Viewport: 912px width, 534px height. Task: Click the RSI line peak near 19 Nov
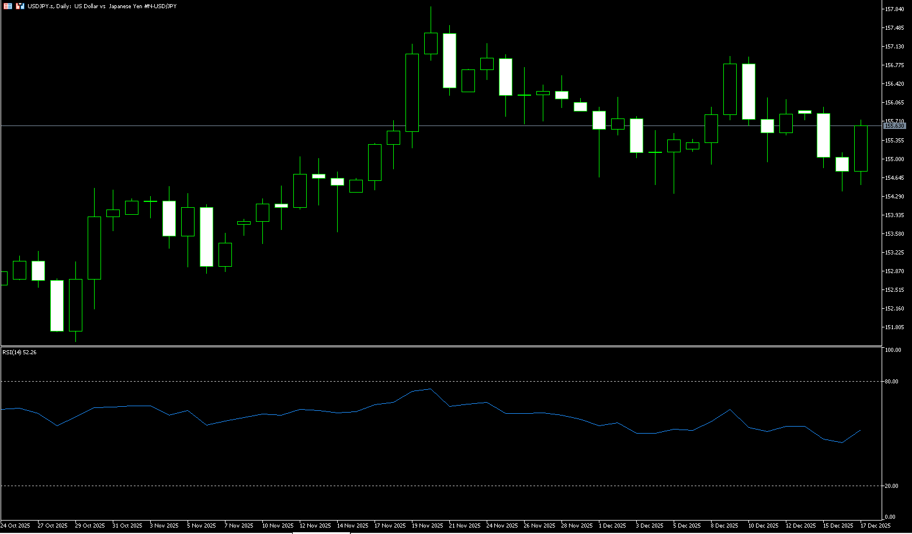[430, 389]
